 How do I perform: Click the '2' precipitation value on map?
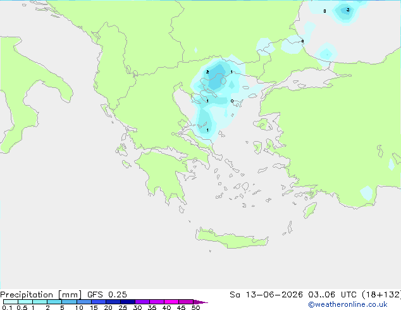207,72
